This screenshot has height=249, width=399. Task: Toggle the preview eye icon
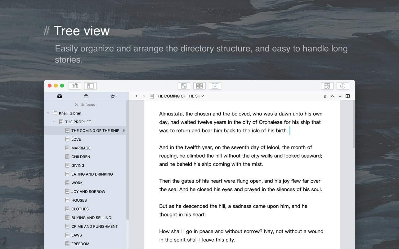coord(199,86)
